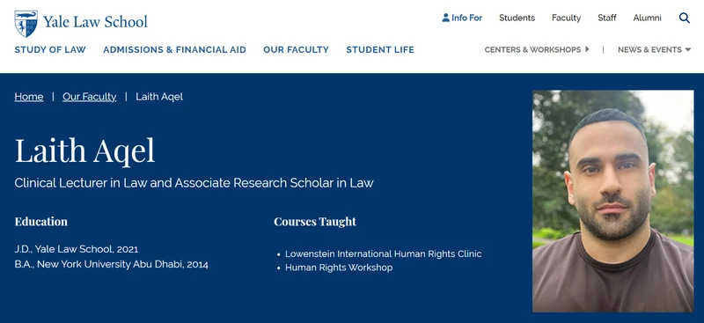Click the Yale Law School wordmark text
This screenshot has width=704, height=323.
coord(95,22)
